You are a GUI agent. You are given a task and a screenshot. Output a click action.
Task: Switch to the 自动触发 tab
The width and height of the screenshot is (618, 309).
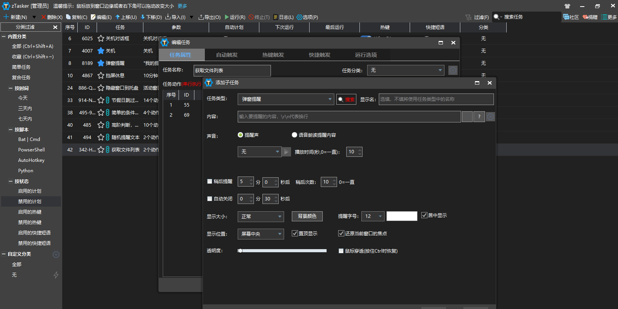227,55
